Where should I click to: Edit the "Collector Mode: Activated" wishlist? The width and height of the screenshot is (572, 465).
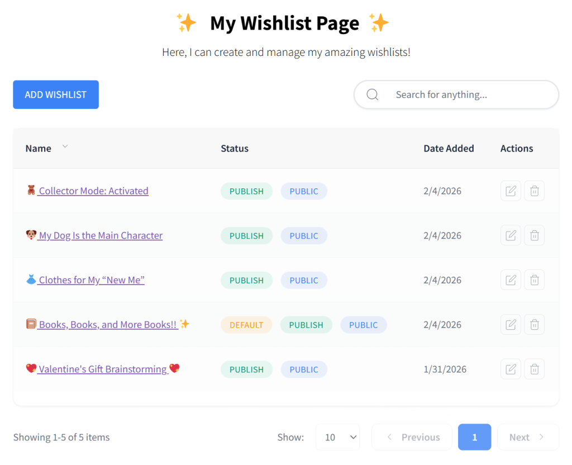(x=511, y=191)
